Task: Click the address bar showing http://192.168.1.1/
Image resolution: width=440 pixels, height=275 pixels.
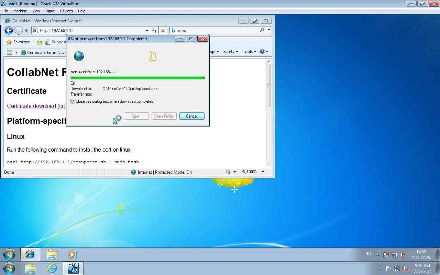Action: [x=88, y=30]
